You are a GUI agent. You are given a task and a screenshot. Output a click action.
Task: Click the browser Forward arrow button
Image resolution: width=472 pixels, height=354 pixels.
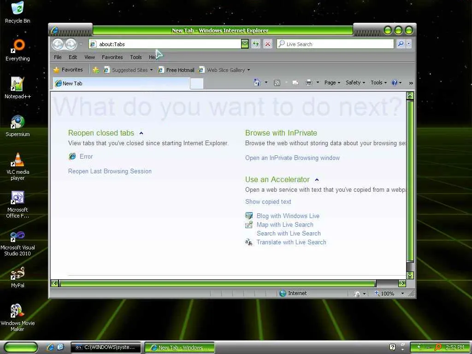coord(71,44)
